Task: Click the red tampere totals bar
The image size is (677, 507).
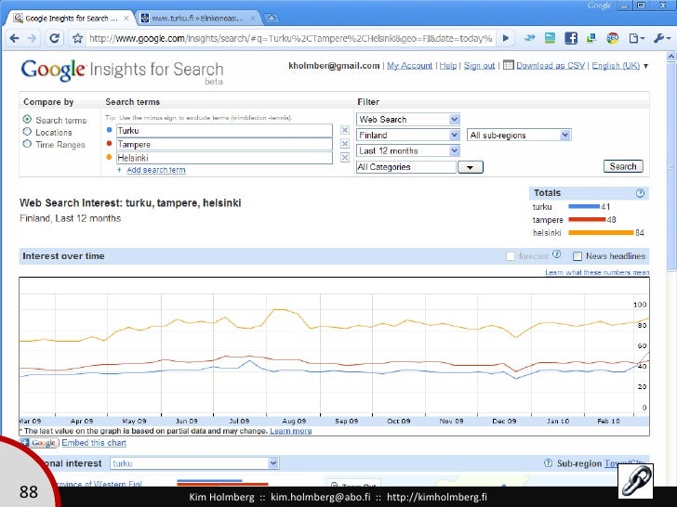Action: 587,219
